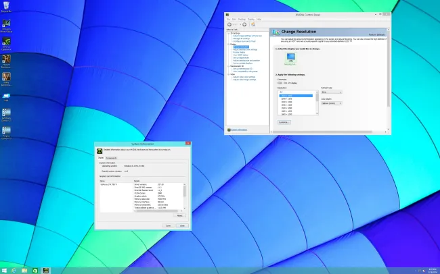This screenshot has height=274, width=440.
Task: Select 'Change resolution' in the task tree
Action: point(241,47)
